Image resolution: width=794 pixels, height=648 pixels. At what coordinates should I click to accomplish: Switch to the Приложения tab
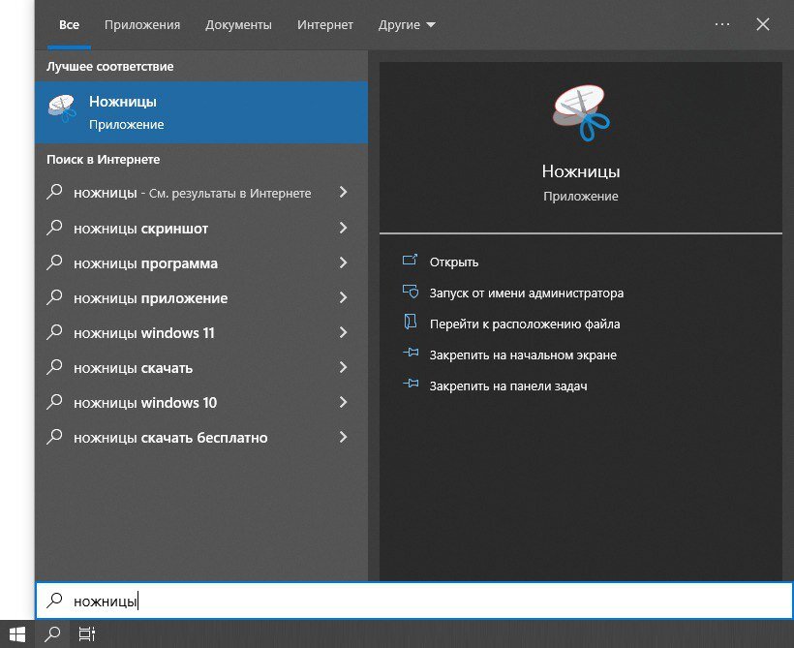[141, 24]
